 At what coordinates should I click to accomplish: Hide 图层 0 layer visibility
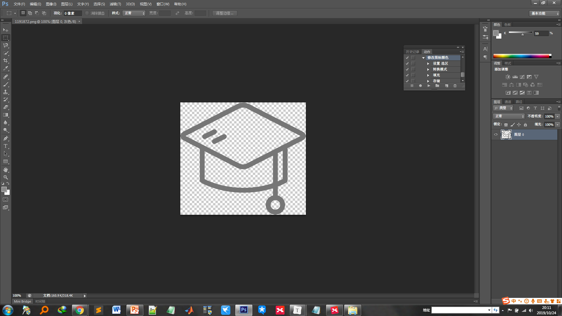click(x=496, y=135)
